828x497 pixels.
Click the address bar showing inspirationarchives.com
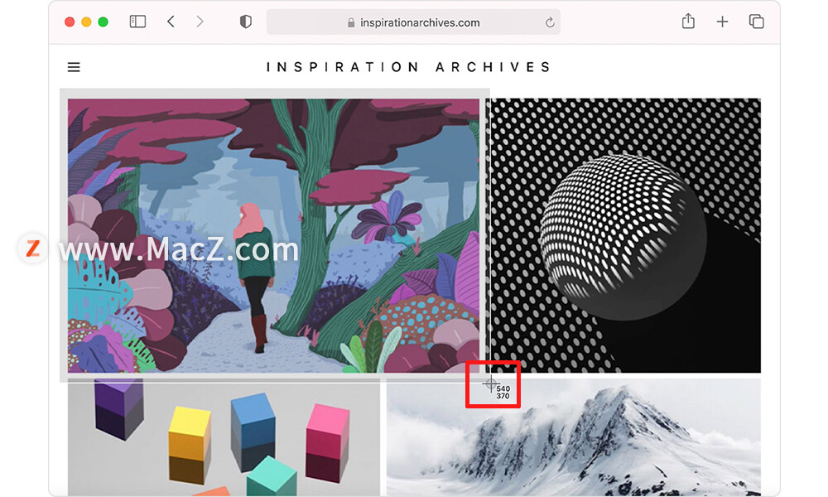point(413,22)
